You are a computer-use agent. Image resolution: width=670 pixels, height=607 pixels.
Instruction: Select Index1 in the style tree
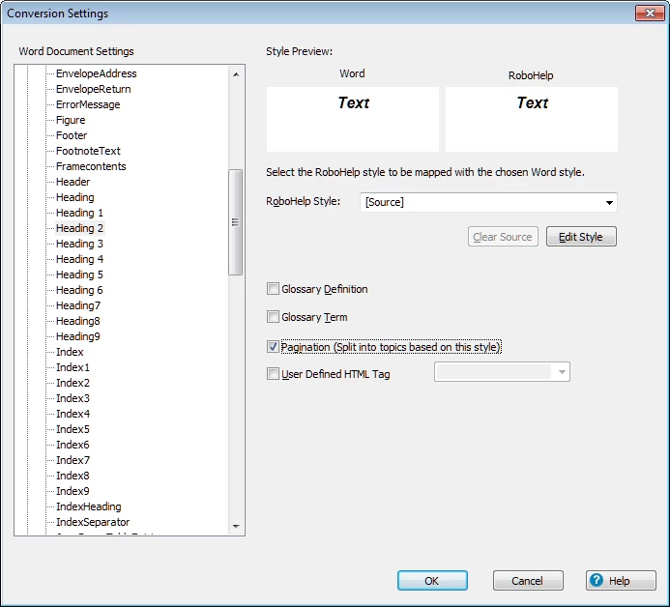click(x=73, y=367)
